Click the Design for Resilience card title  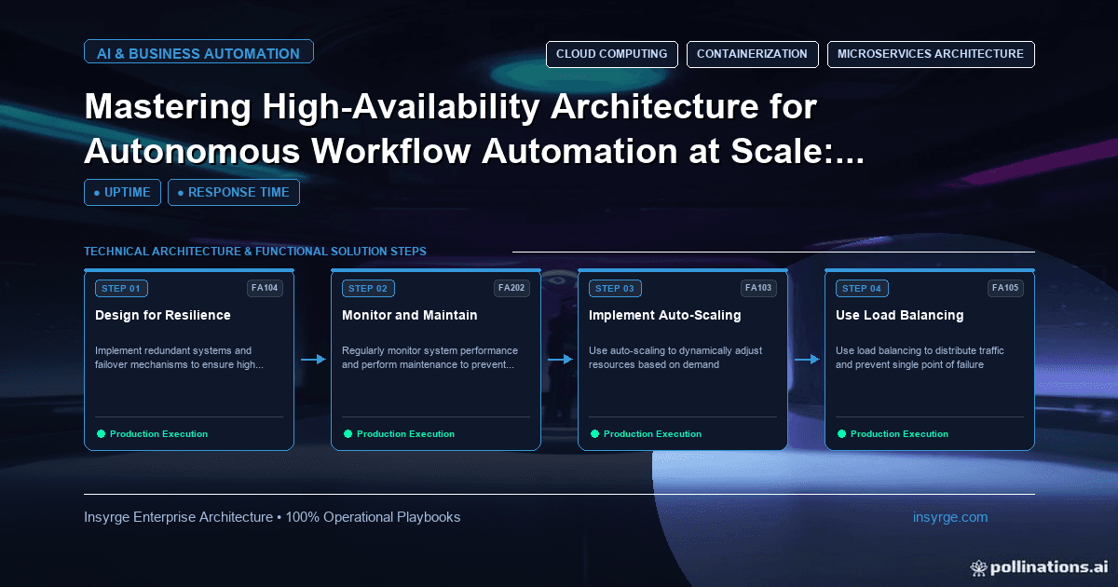163,316
